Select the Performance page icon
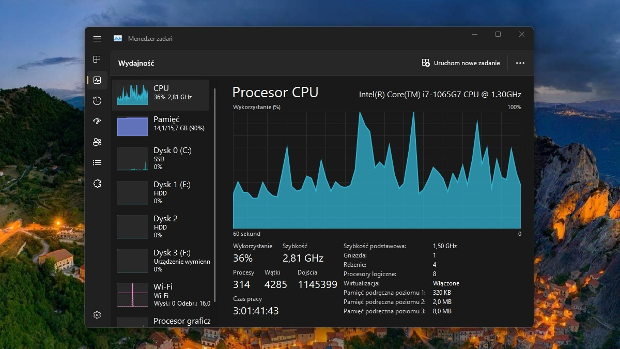Screen dimensions: 620x349 tap(97, 80)
